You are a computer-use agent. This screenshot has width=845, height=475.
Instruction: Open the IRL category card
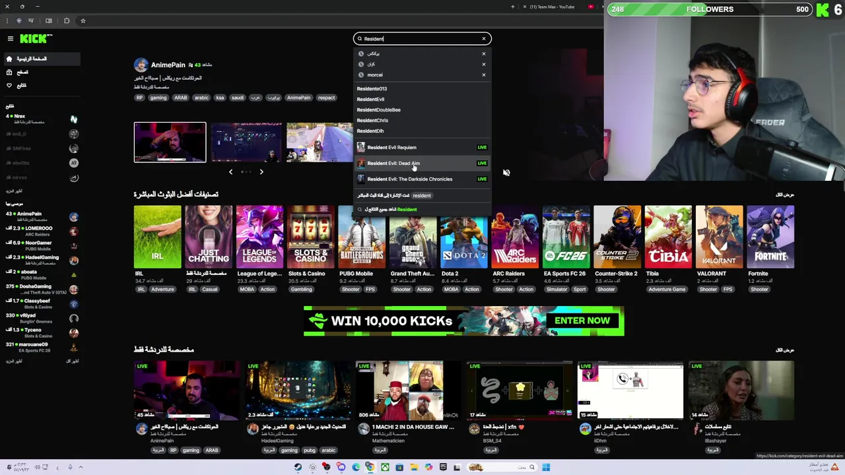(x=157, y=237)
